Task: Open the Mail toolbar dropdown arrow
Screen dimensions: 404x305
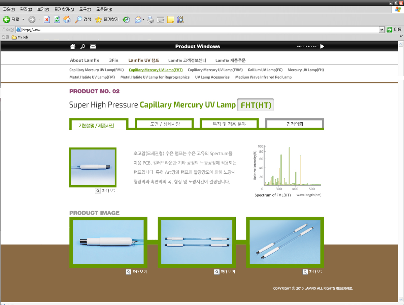Action: [x=143, y=19]
